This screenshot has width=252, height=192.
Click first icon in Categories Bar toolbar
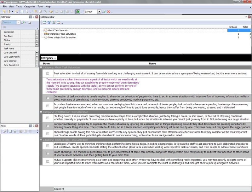44,22
